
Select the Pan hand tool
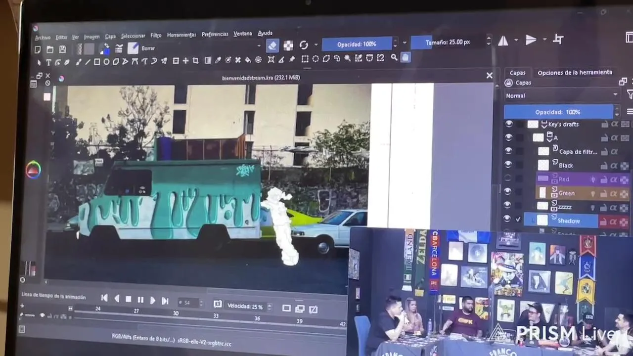[405, 57]
